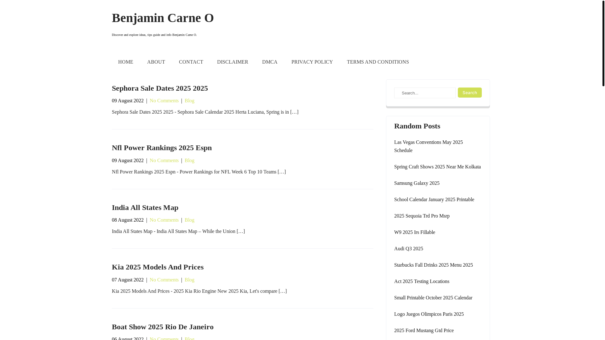Image resolution: width=605 pixels, height=340 pixels.
Task: Open Blog category under Nfl Power Rankings
Action: pos(189,161)
